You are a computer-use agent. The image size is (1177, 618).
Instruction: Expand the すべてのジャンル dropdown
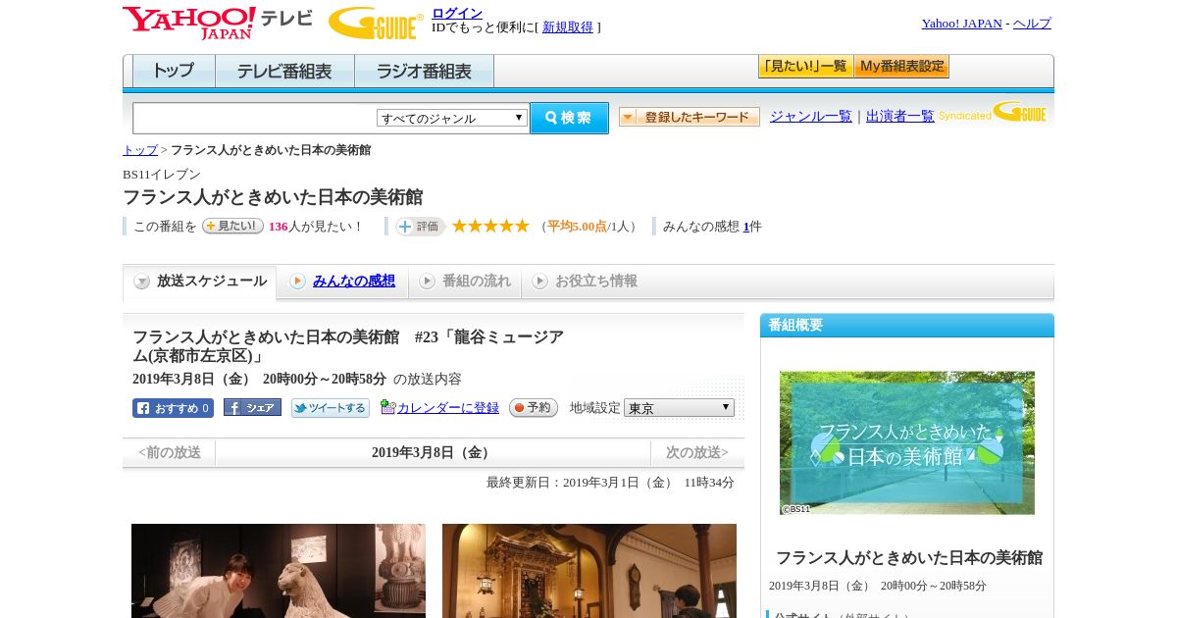click(452, 118)
